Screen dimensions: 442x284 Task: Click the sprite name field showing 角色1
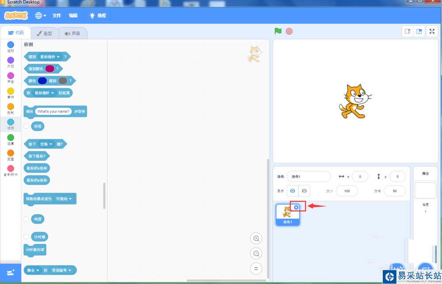309,176
